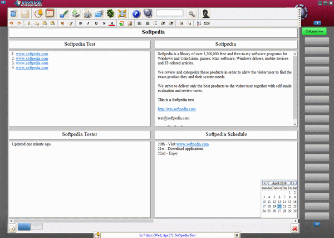Screen dimensions: 334x238
Task: Click the four-arrow fullscreen icon
Action: [122, 13]
